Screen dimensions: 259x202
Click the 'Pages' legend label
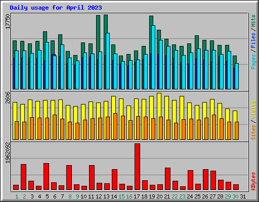click(253, 62)
